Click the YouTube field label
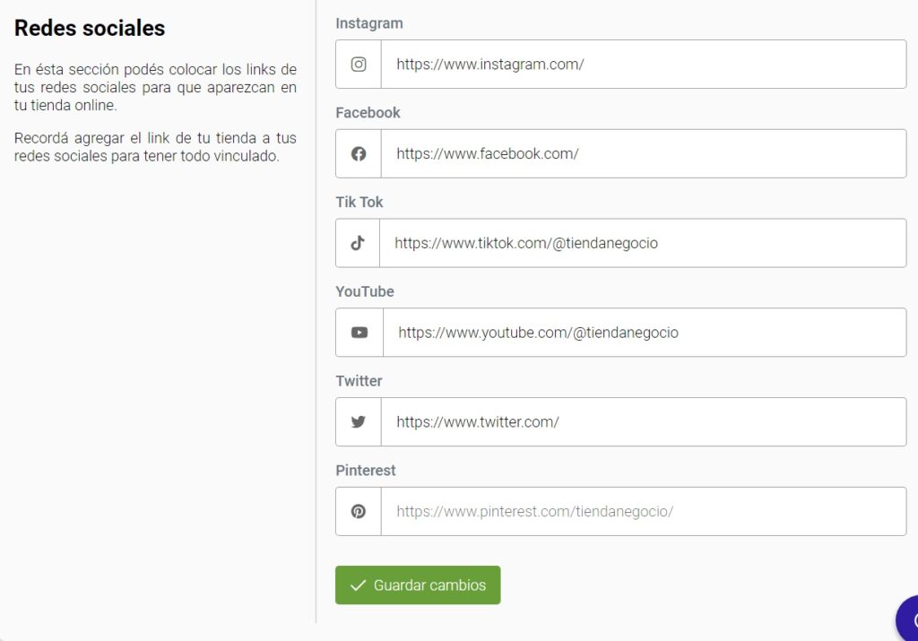 coord(365,291)
